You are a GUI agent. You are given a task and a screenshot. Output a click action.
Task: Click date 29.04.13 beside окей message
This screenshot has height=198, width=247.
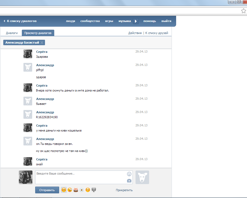coord(141,159)
